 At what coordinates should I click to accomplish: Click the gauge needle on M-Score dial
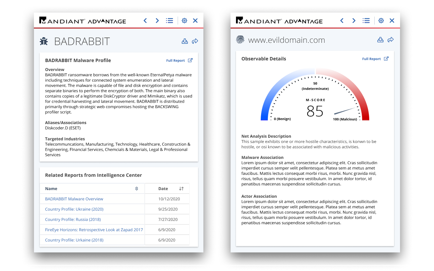coord(345,111)
